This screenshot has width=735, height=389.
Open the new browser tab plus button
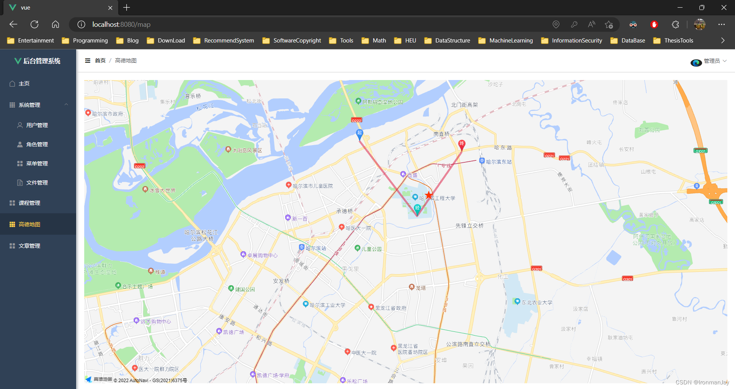coord(127,8)
